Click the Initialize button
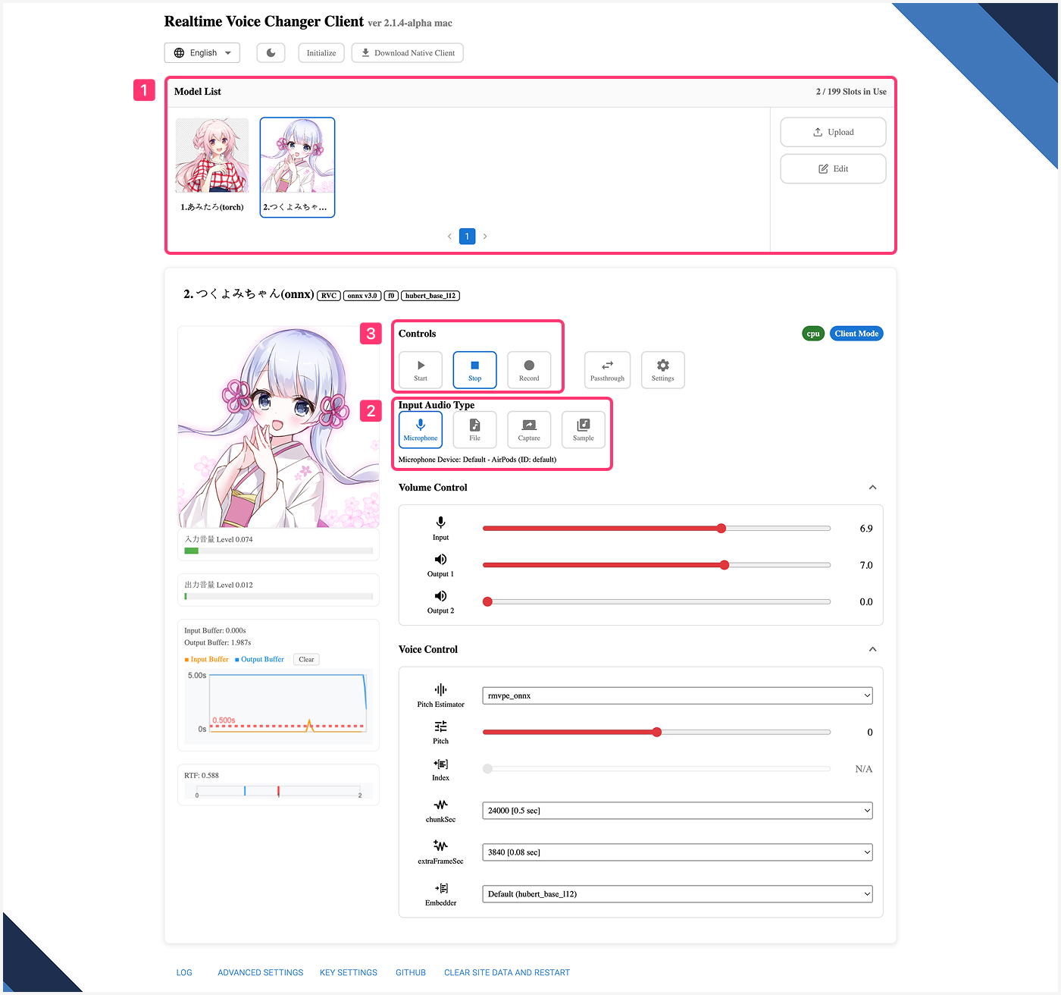This screenshot has width=1061, height=995. point(321,53)
